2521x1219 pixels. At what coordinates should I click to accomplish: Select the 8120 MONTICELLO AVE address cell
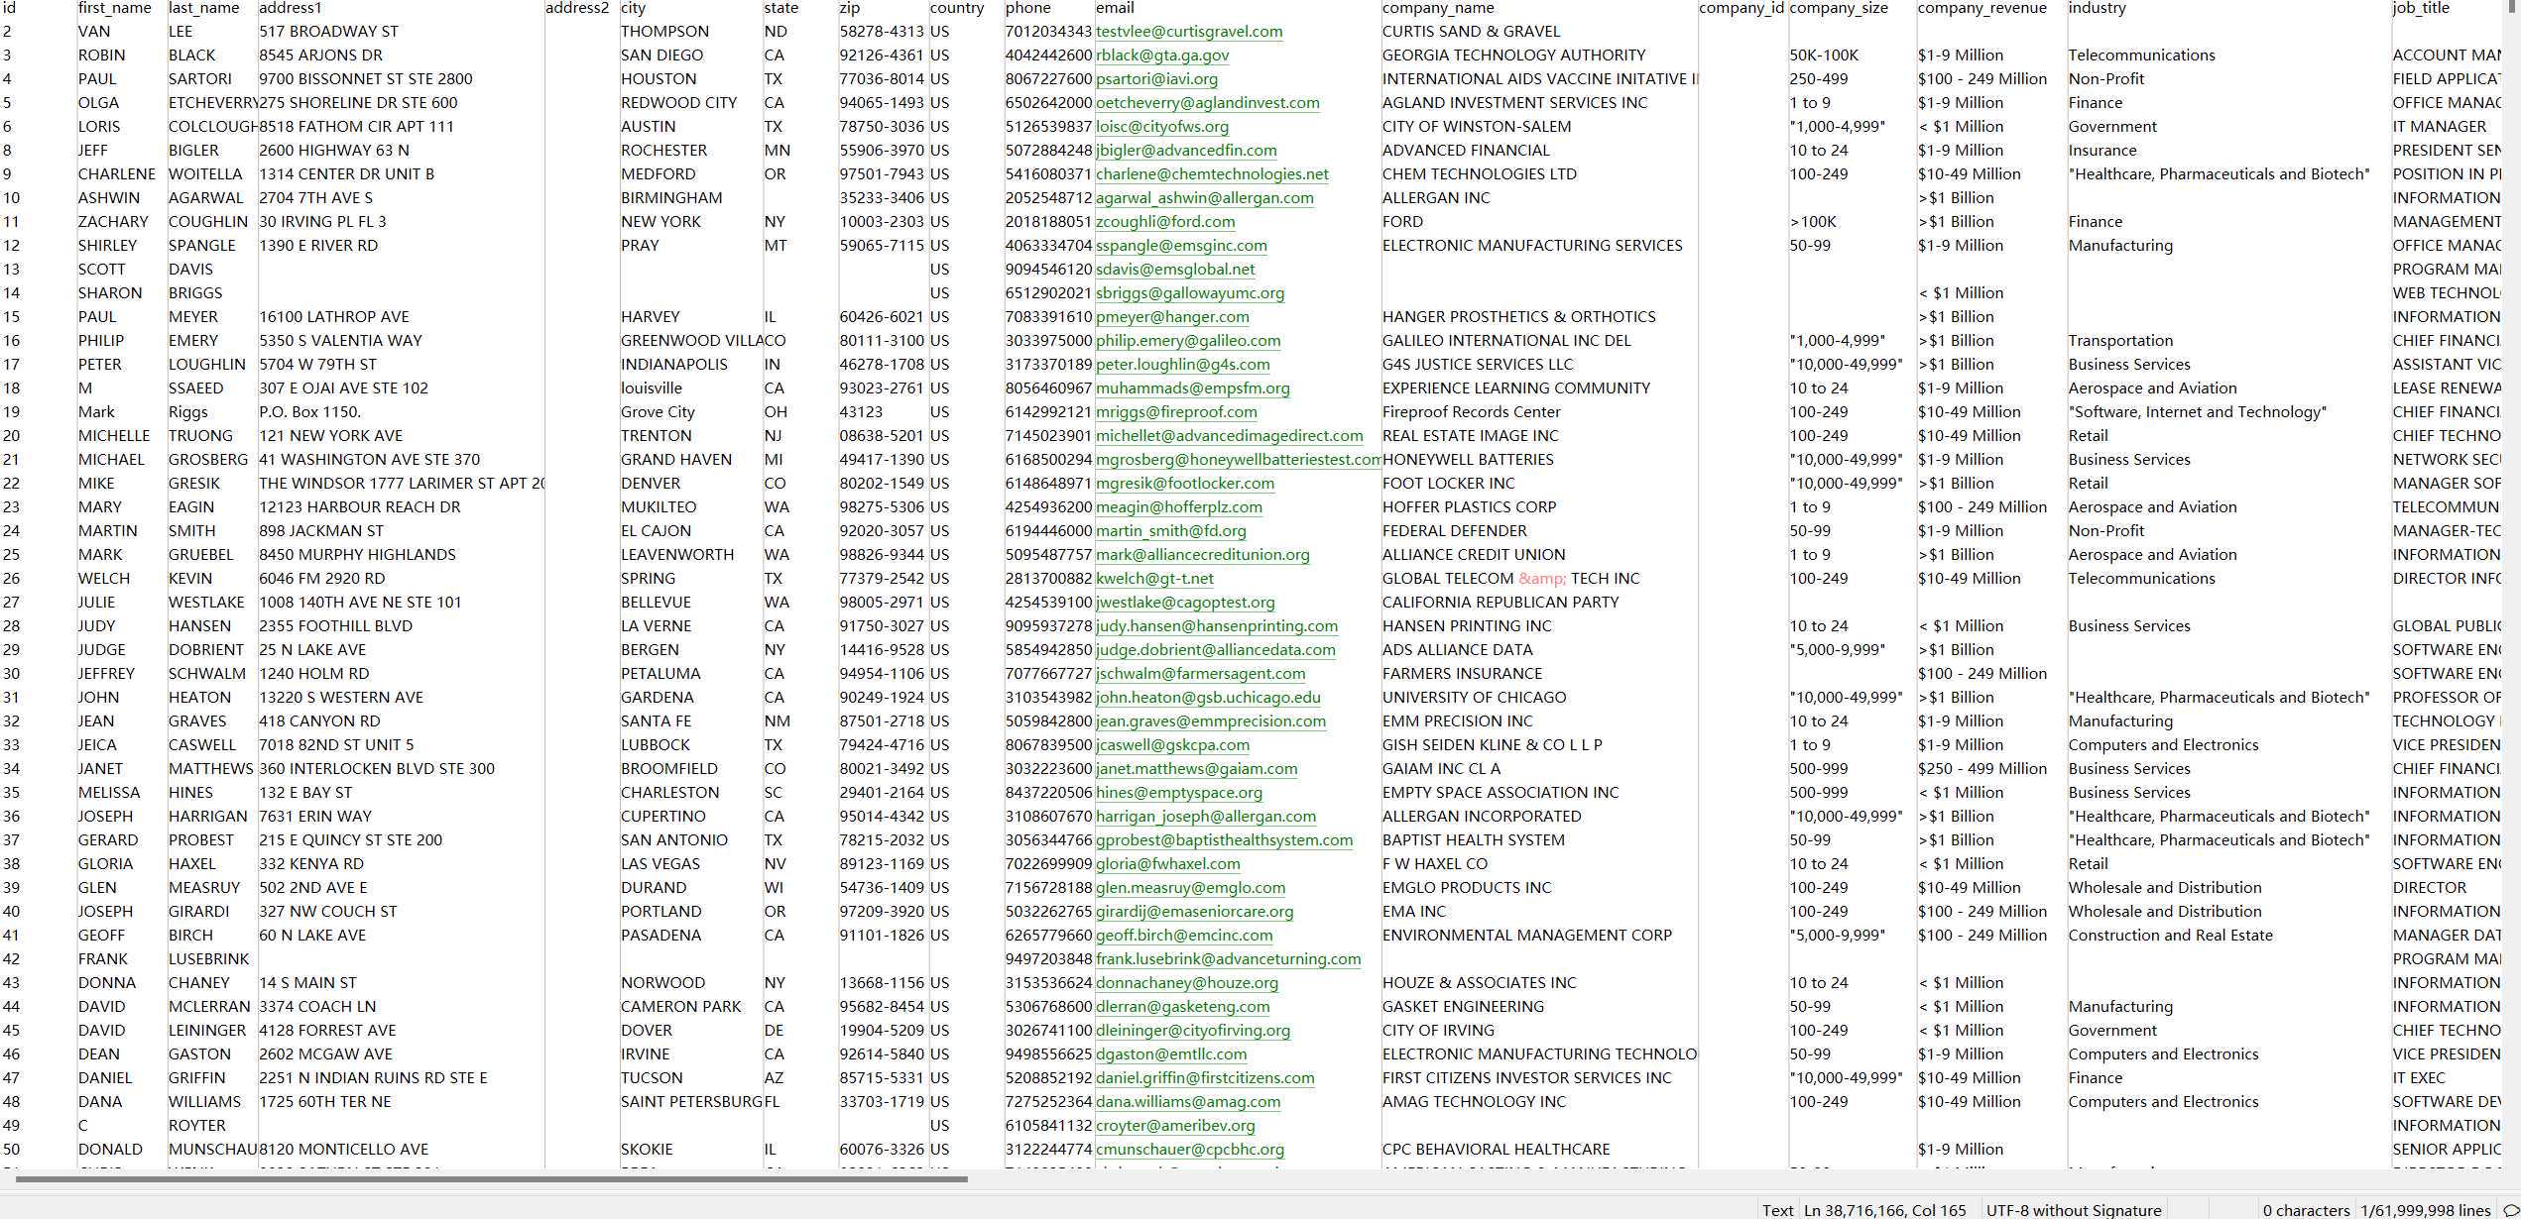(x=343, y=1150)
